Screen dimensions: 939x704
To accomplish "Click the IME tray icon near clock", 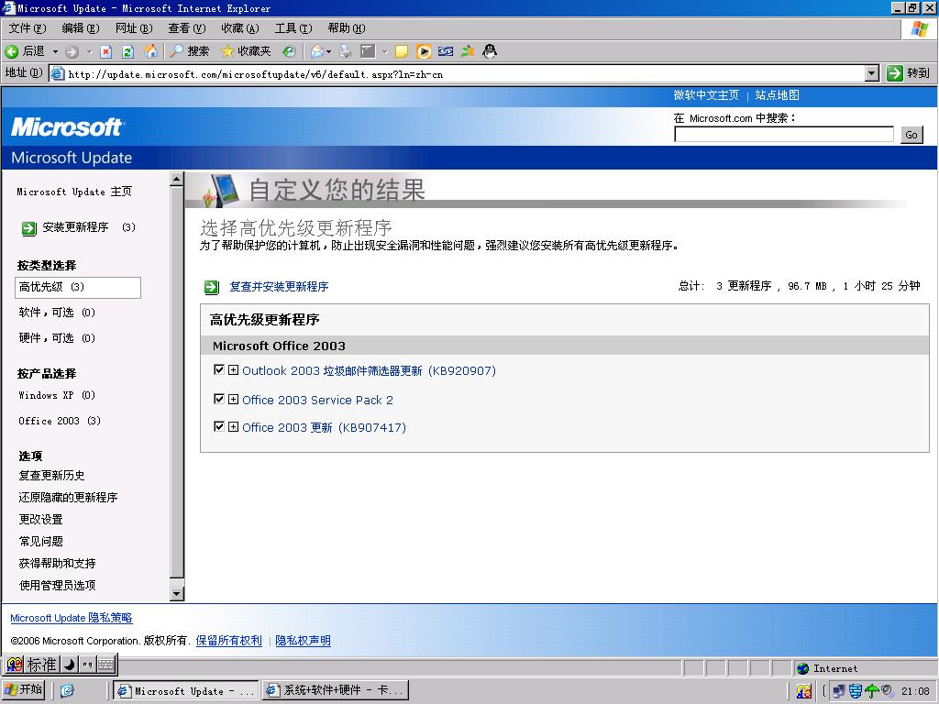I will coord(804,691).
